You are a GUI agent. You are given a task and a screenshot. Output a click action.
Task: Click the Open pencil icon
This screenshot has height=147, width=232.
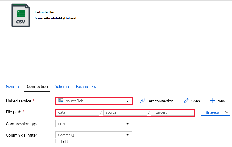pos(186,101)
